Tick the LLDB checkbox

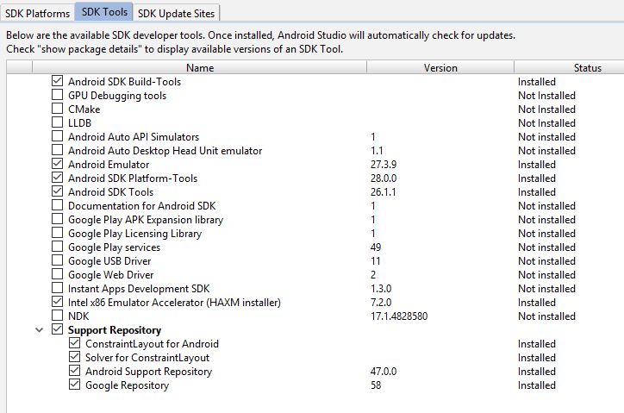point(58,123)
